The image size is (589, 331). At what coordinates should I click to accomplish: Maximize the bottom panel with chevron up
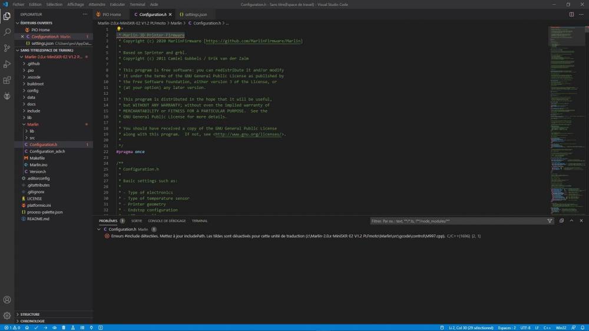coord(571,221)
